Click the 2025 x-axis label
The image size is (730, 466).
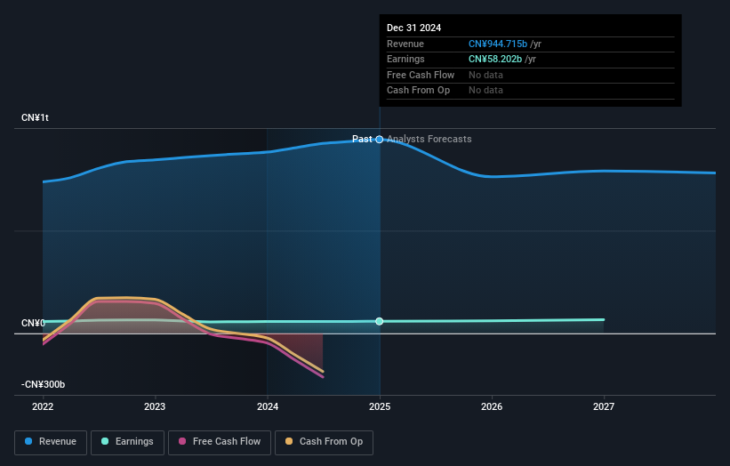point(380,407)
